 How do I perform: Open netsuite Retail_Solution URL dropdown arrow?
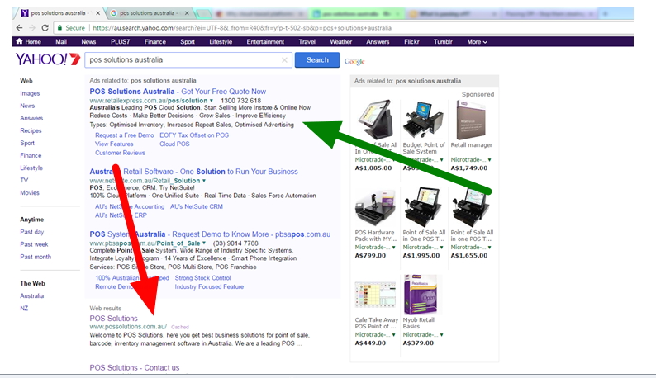[204, 181]
